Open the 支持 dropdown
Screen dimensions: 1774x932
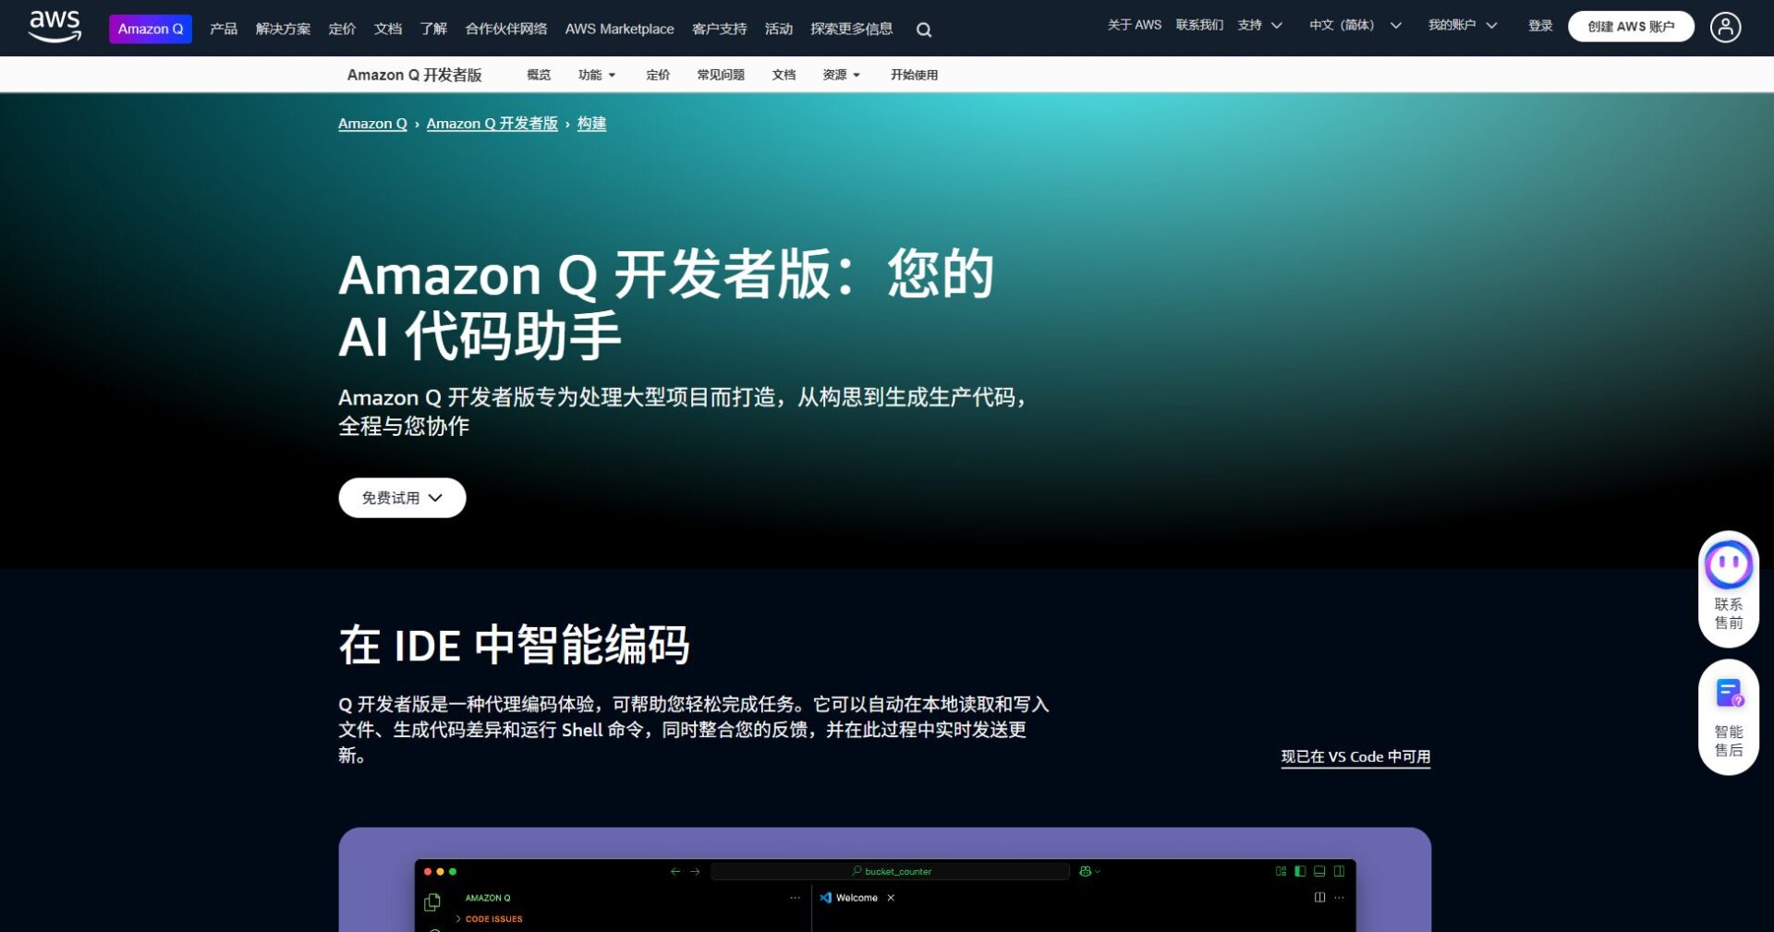(x=1258, y=25)
